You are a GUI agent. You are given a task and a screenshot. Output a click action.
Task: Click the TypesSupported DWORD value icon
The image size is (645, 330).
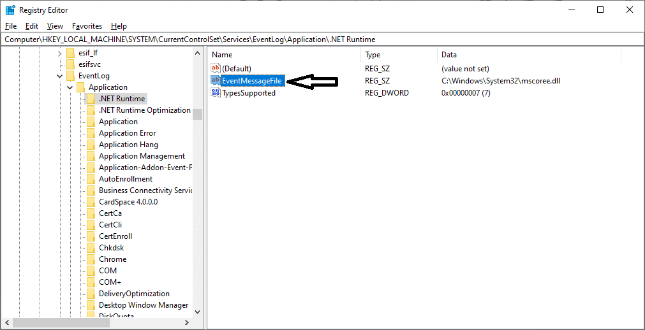point(216,93)
